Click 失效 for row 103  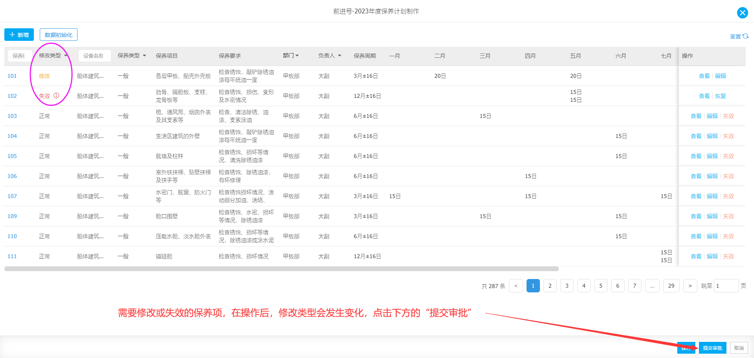coord(728,116)
